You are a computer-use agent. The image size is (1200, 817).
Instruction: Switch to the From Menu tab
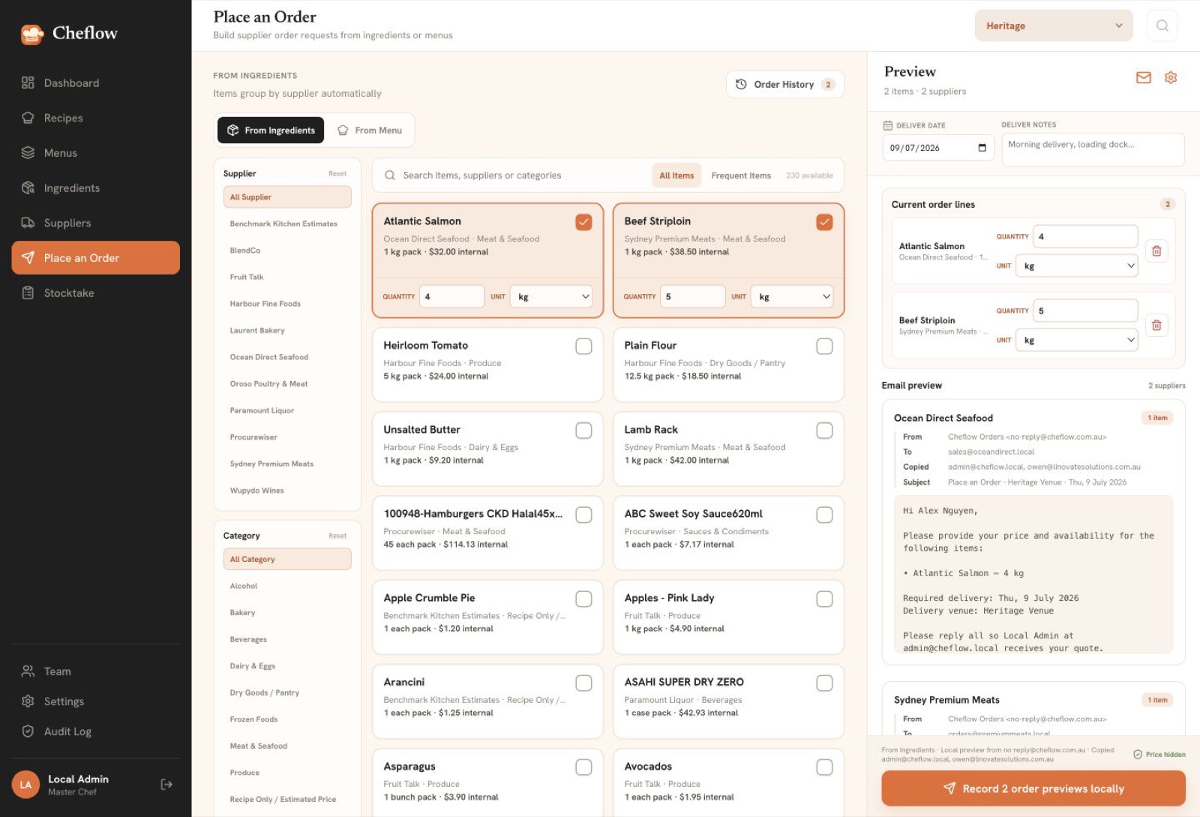pyautogui.click(x=370, y=130)
